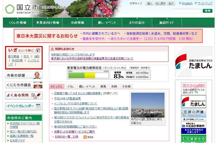216x143 pixels.
Task: Open 消防 emergency link
Action: 37,56
